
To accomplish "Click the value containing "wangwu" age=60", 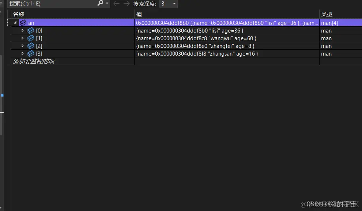I will point(196,38).
